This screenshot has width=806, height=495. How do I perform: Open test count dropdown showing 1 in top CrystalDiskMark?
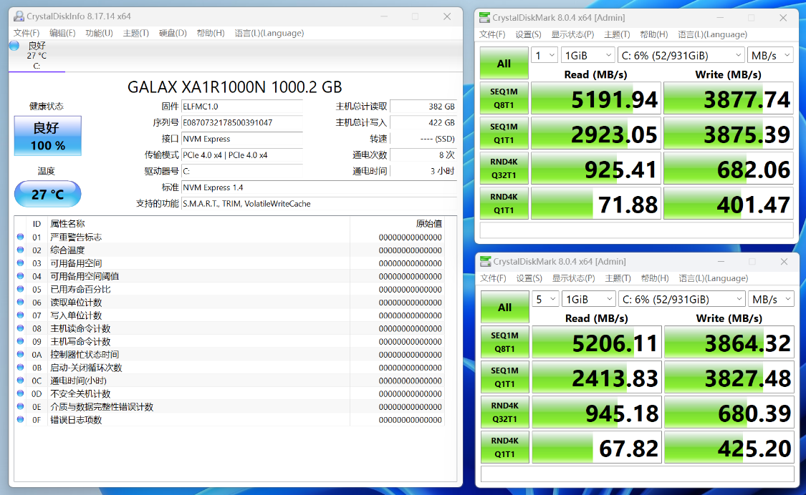[x=544, y=56]
